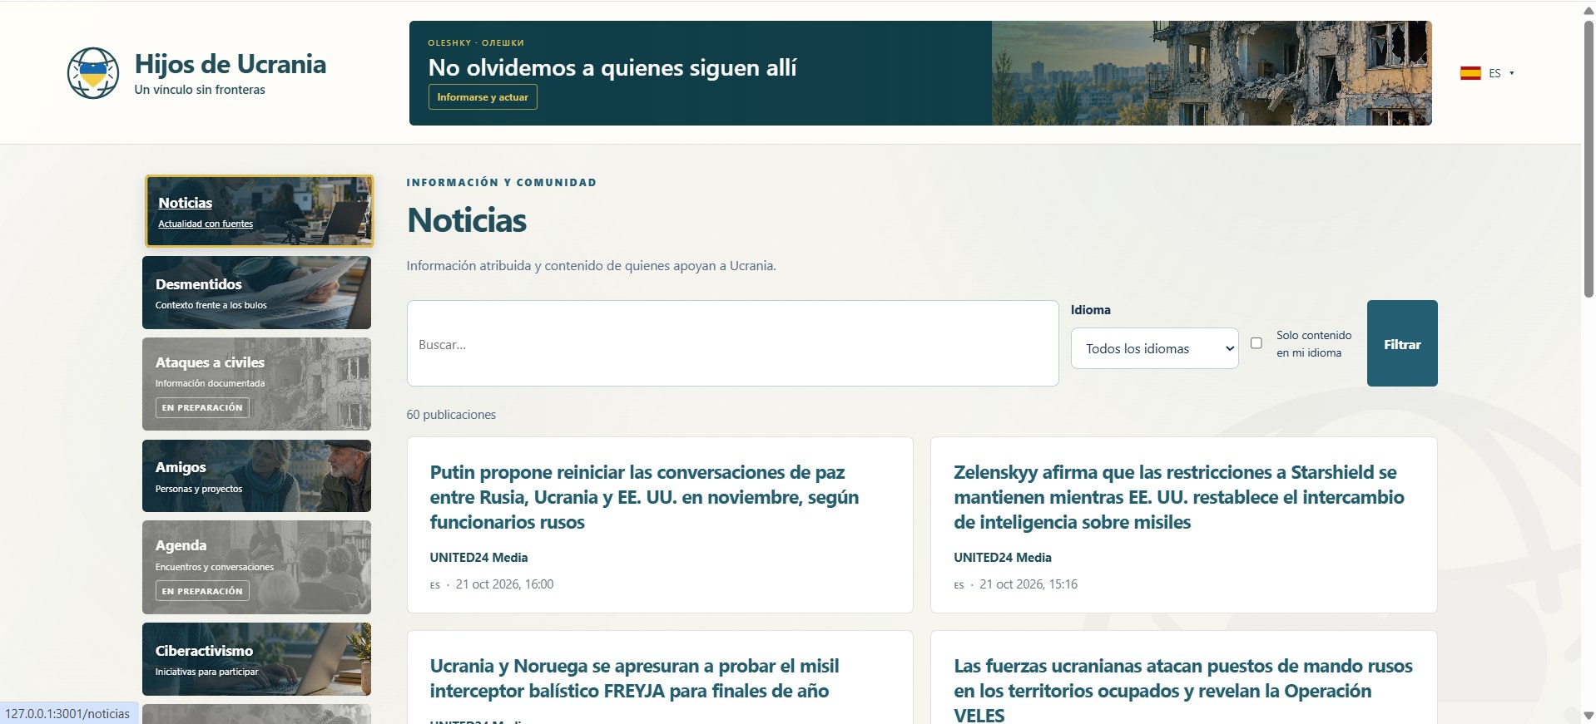1596x724 pixels.
Task: Click the Noticias page heading
Action: [x=467, y=220]
